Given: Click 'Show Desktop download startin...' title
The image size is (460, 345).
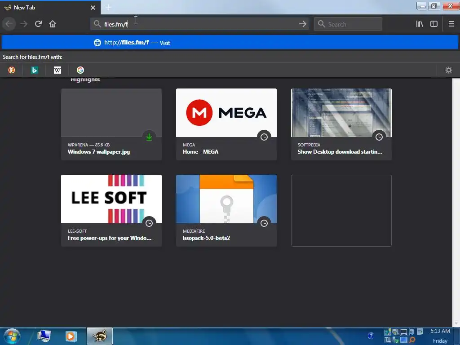Looking at the screenshot, I should [340, 152].
